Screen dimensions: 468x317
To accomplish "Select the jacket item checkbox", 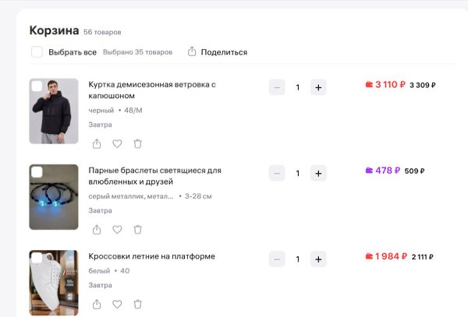I will point(37,86).
